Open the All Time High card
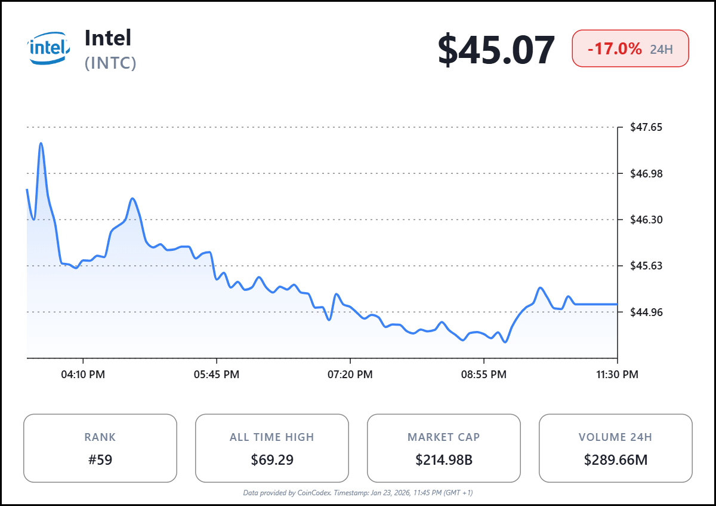Image resolution: width=716 pixels, height=506 pixels. [272, 448]
